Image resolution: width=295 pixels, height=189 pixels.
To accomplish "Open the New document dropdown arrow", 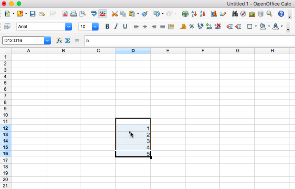I will [13, 14].
